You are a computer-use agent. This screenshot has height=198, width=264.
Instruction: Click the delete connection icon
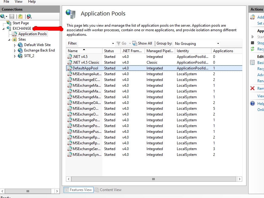pyautogui.click(x=29, y=16)
